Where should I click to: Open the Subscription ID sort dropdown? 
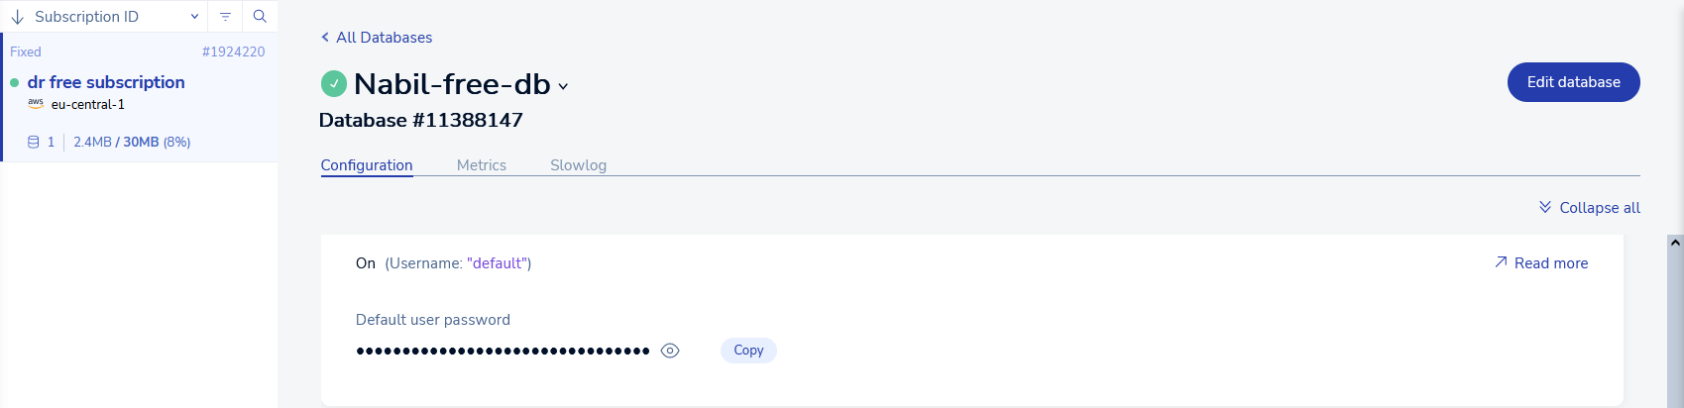194,17
